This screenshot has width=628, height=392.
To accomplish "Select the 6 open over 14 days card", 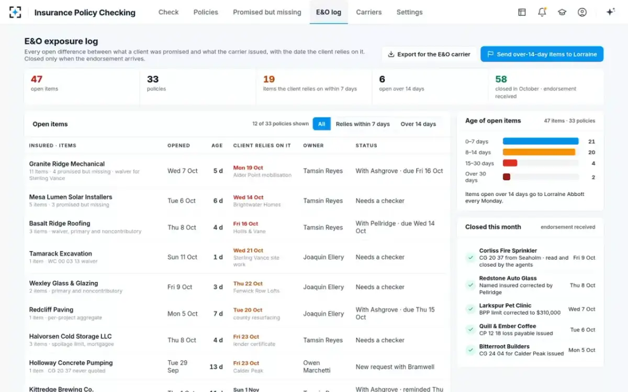I will pyautogui.click(x=430, y=87).
